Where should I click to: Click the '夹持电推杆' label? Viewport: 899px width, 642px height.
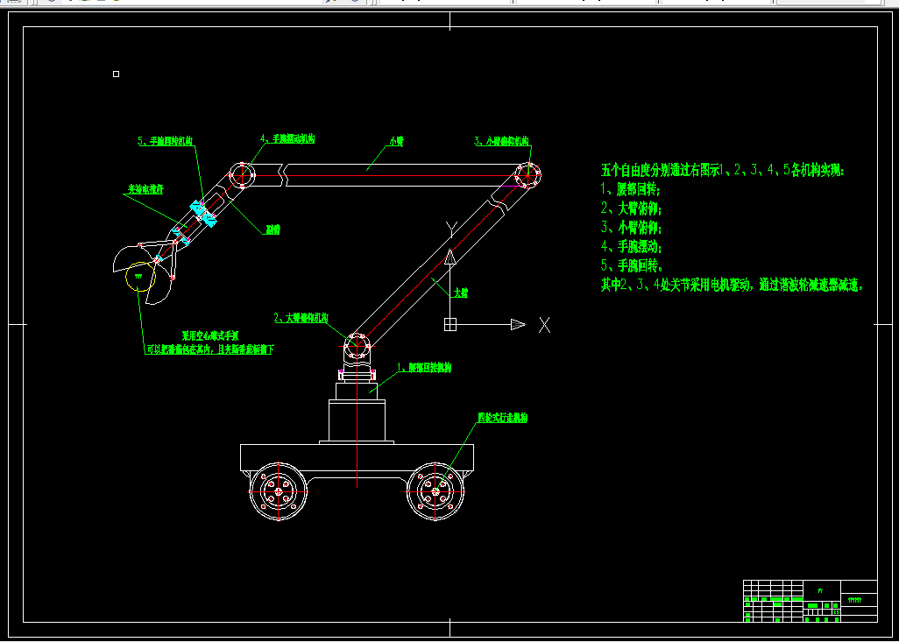pos(145,189)
